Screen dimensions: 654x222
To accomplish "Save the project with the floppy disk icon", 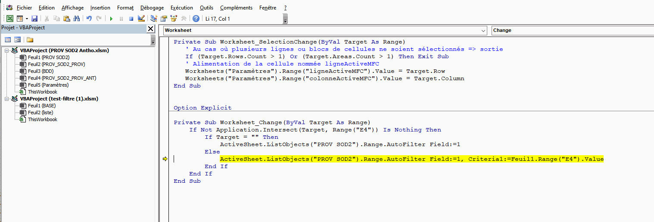I will [x=34, y=19].
